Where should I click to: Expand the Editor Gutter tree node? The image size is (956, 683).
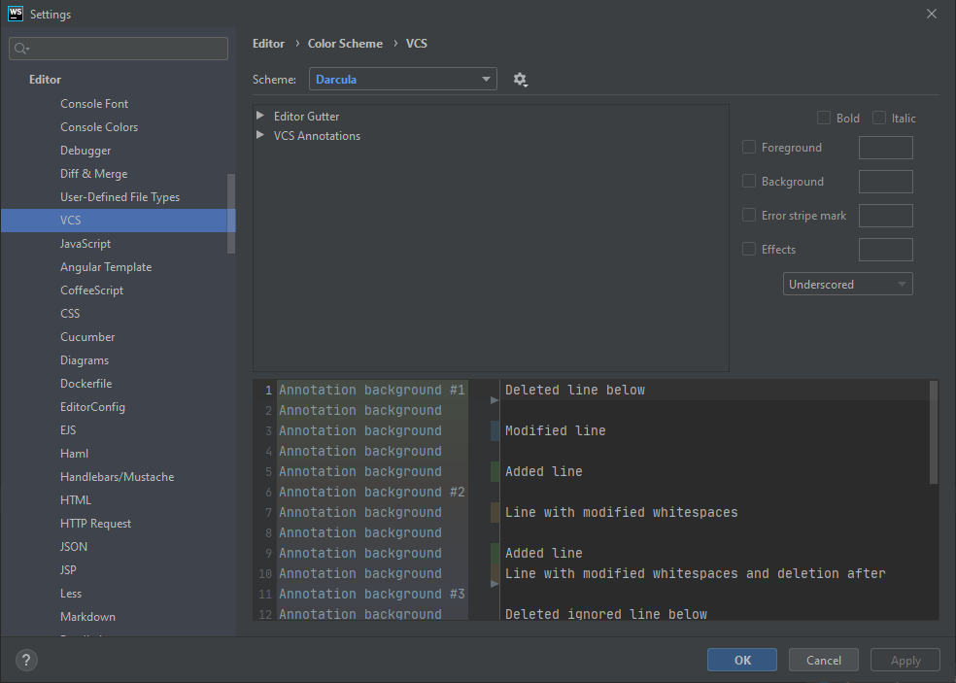click(260, 116)
